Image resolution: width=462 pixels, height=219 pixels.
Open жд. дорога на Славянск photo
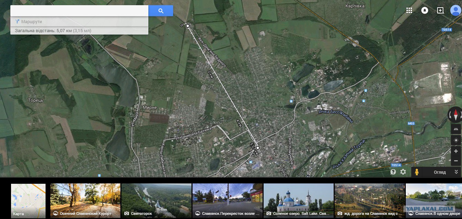point(370,201)
